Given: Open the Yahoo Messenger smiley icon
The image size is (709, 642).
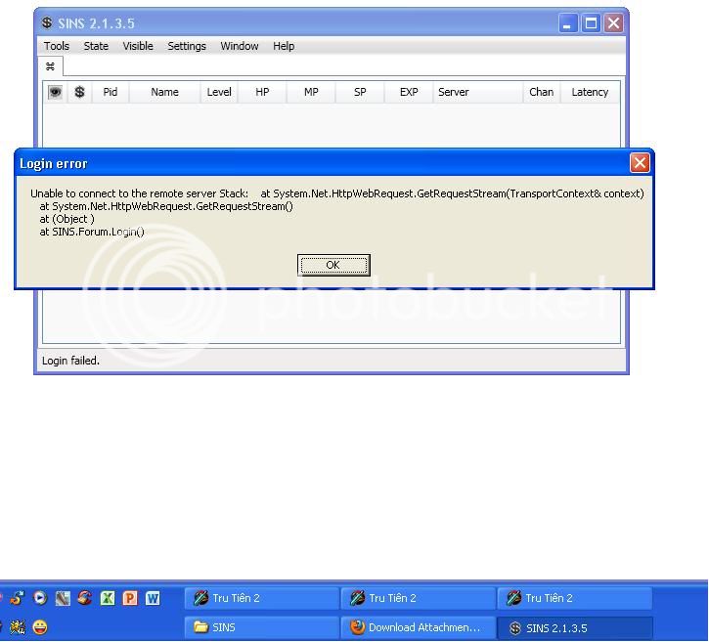Looking at the screenshot, I should pyautogui.click(x=40, y=627).
